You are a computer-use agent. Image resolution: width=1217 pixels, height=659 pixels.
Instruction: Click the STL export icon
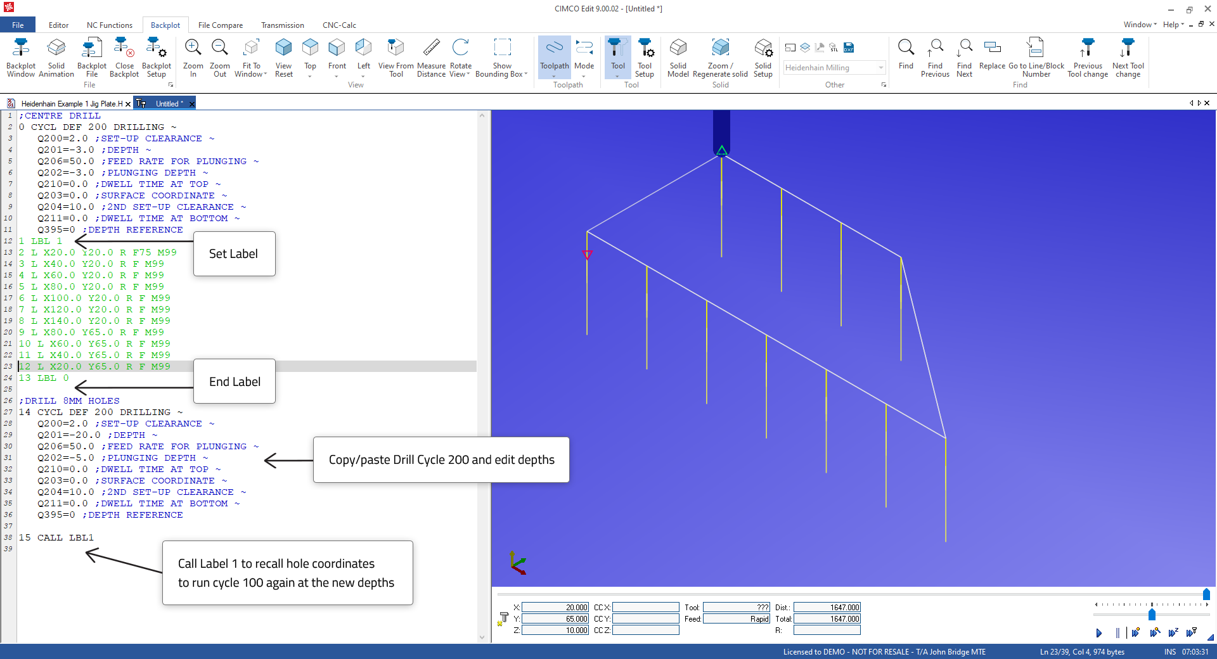834,48
